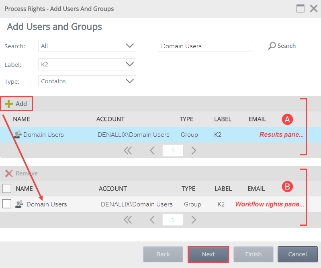Maximize the Process Rights dialog

[x=301, y=8]
